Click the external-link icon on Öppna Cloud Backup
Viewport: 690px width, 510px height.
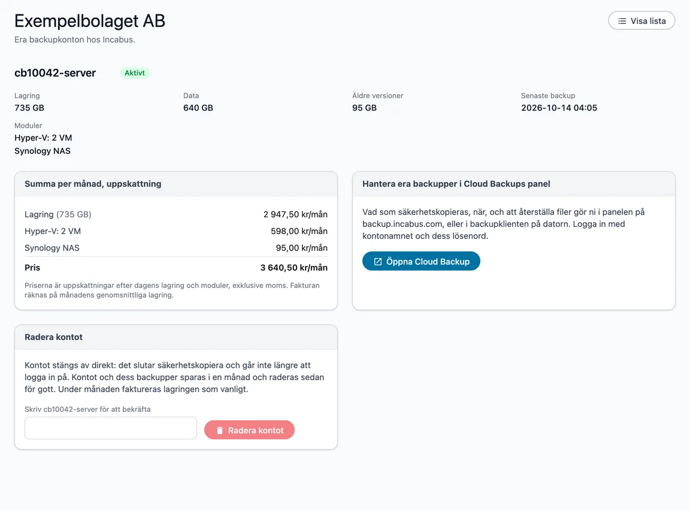[377, 262]
